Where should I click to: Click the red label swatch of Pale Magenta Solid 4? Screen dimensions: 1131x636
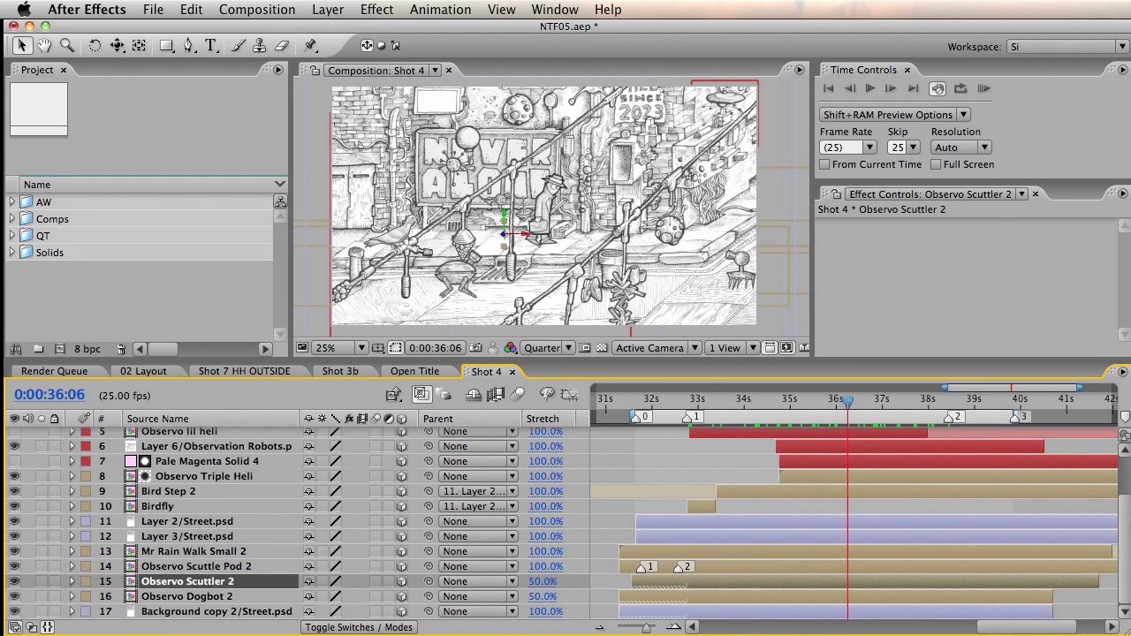coord(86,461)
